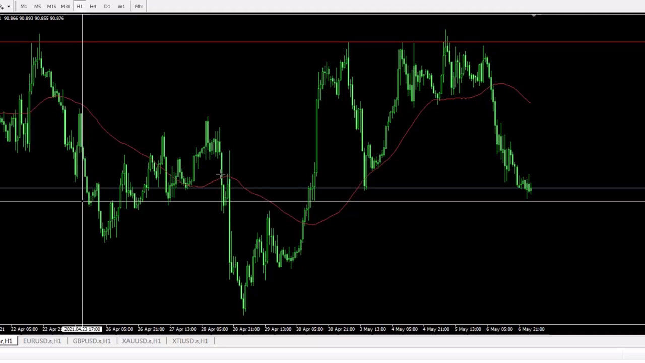Select the M5 timeframe button
This screenshot has width=645, height=363.
37,6
